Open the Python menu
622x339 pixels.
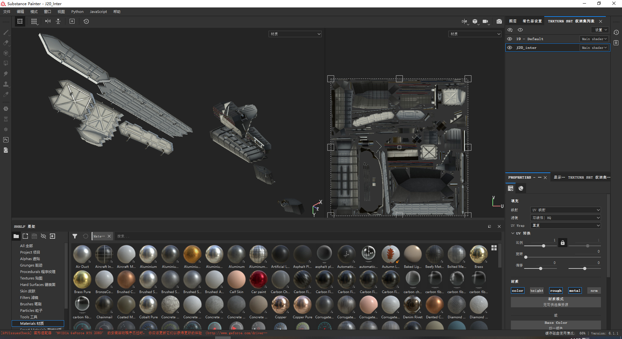(x=77, y=12)
